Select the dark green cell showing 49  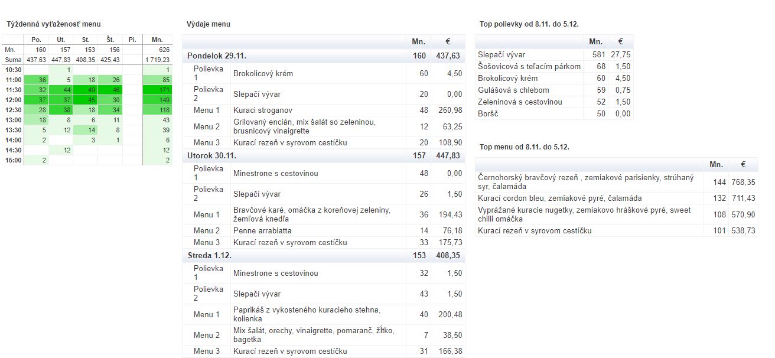coord(85,90)
